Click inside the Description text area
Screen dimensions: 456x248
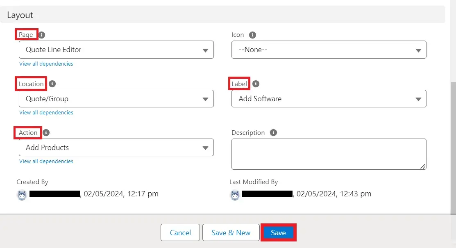pos(329,154)
